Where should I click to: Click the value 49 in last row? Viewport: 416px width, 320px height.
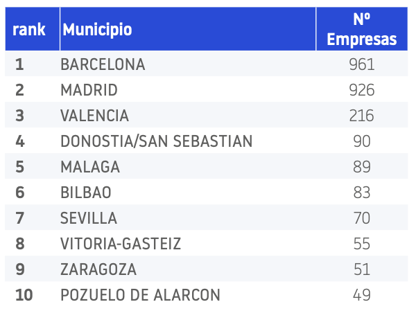[x=362, y=295]
